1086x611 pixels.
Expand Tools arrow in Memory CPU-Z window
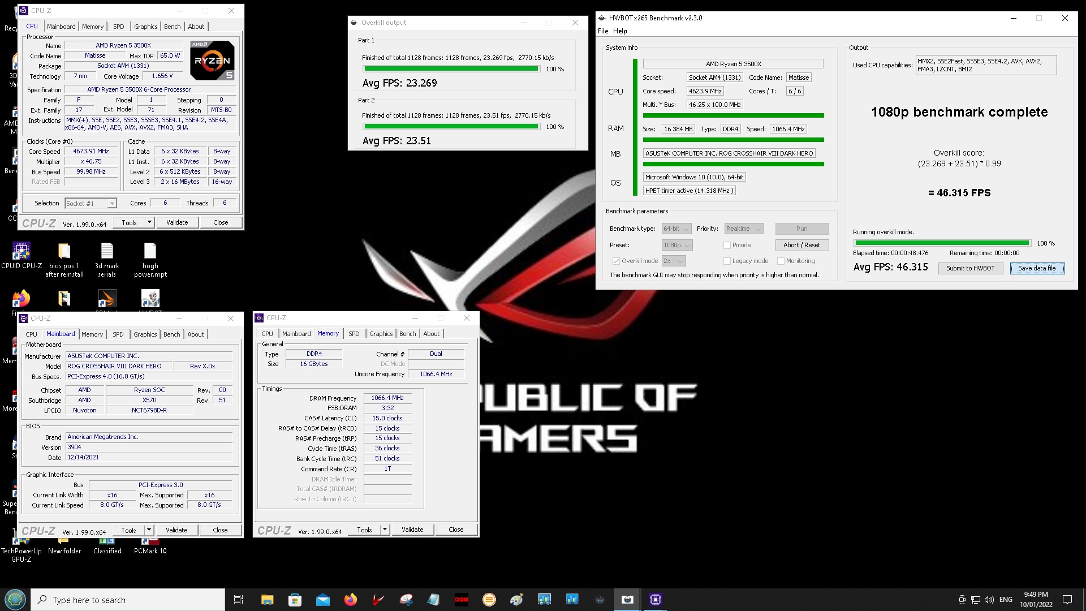coord(385,530)
